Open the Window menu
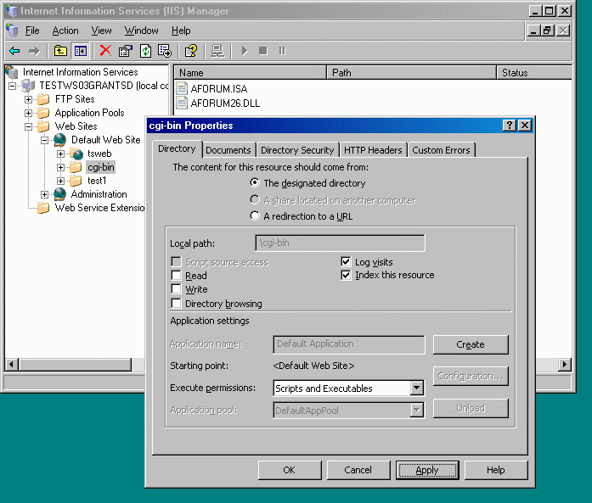Image resolution: width=592 pixels, height=503 pixels. [x=141, y=31]
